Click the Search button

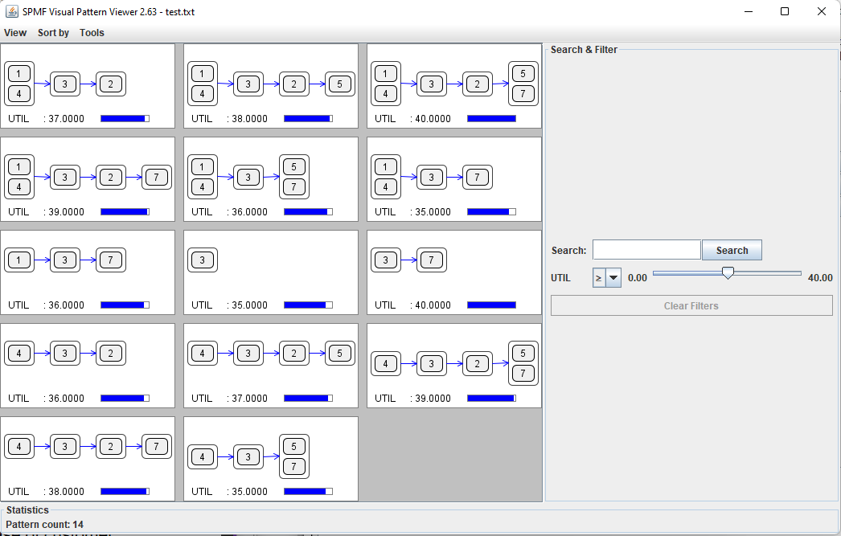pos(732,250)
